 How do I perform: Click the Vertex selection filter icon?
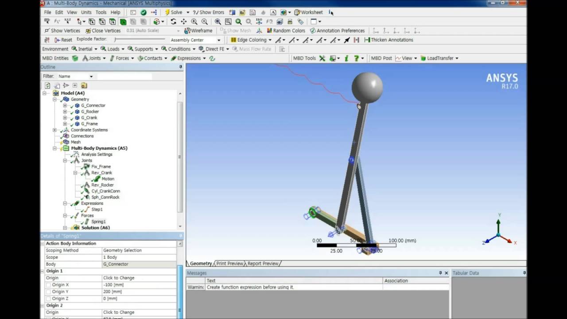92,21
